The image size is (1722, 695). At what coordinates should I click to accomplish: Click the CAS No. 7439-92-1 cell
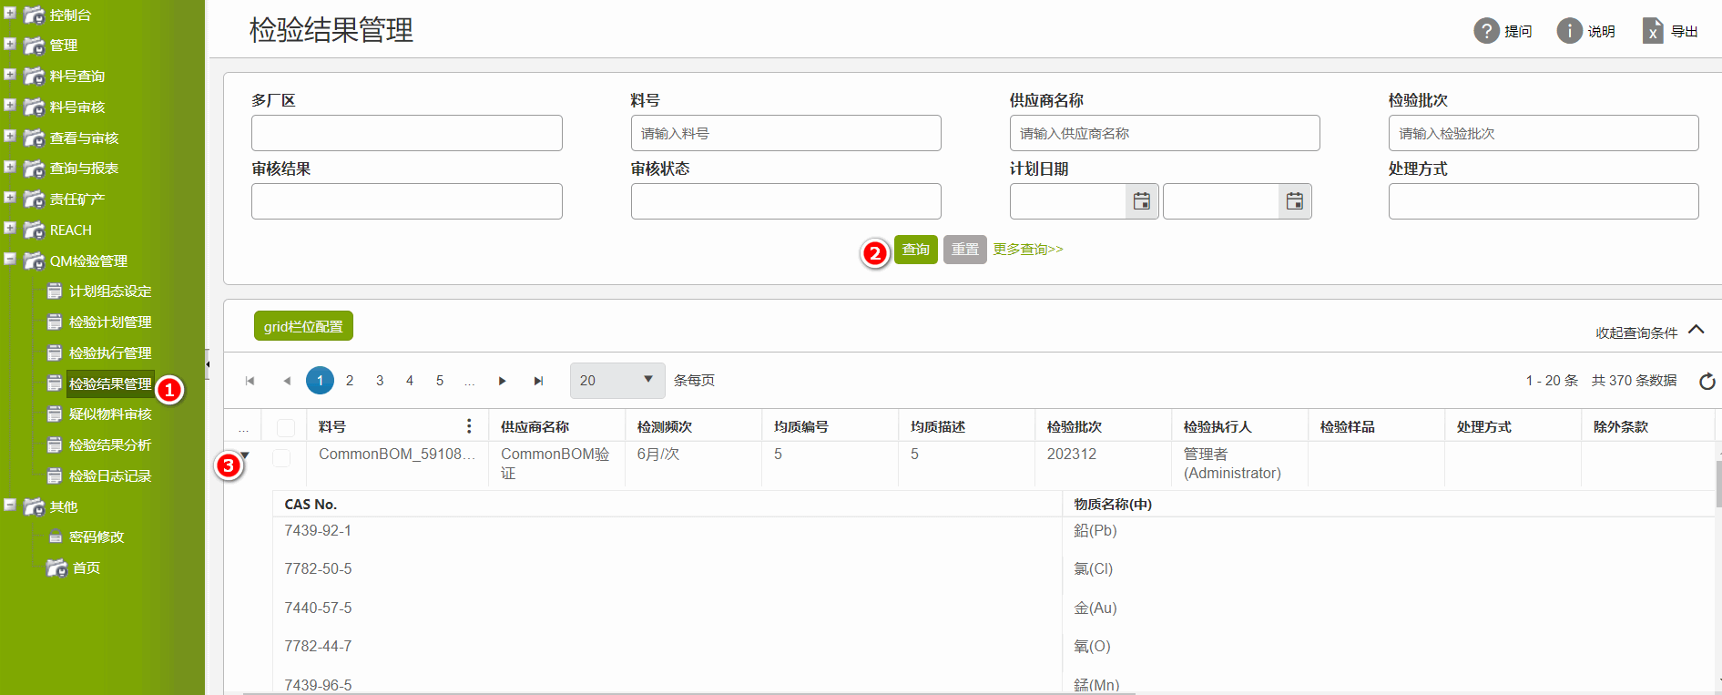tap(318, 530)
